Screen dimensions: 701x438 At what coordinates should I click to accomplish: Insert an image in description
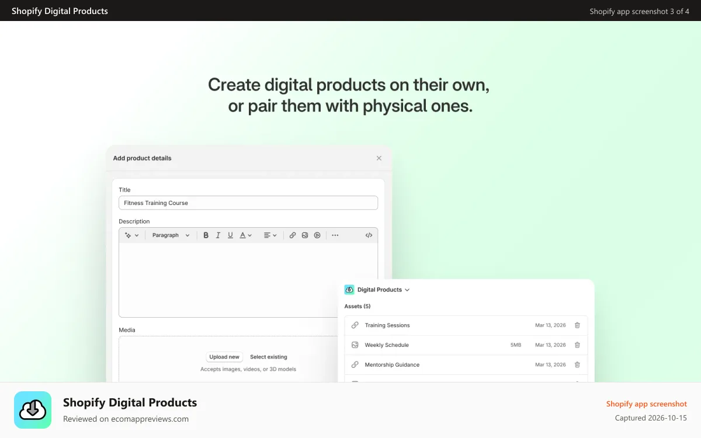click(x=305, y=235)
